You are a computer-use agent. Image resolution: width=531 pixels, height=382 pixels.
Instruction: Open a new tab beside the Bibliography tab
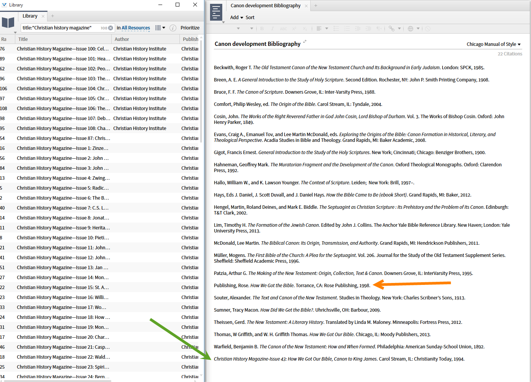tap(316, 6)
